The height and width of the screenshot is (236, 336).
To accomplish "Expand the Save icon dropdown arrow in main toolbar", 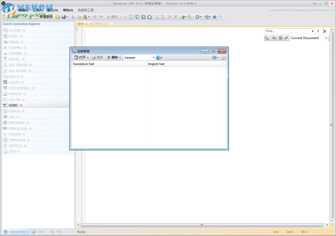I will [67, 17].
